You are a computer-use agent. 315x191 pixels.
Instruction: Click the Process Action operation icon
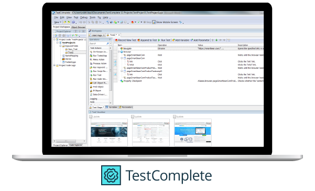91,63
